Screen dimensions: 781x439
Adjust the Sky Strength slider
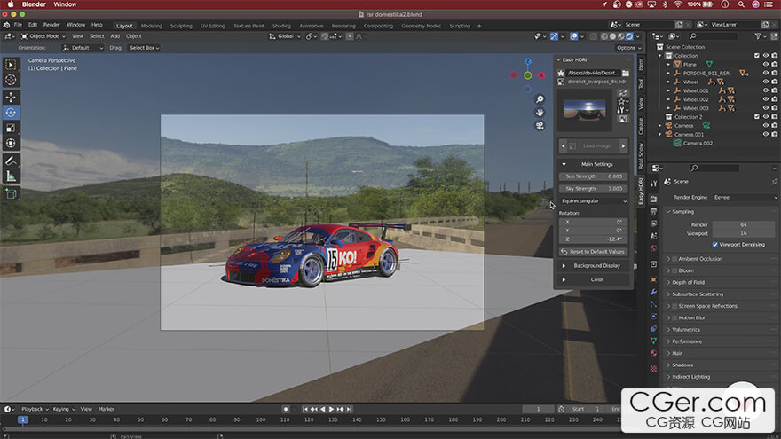click(593, 189)
